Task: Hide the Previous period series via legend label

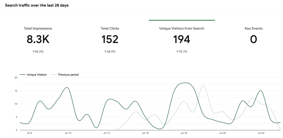Action: click(68, 75)
